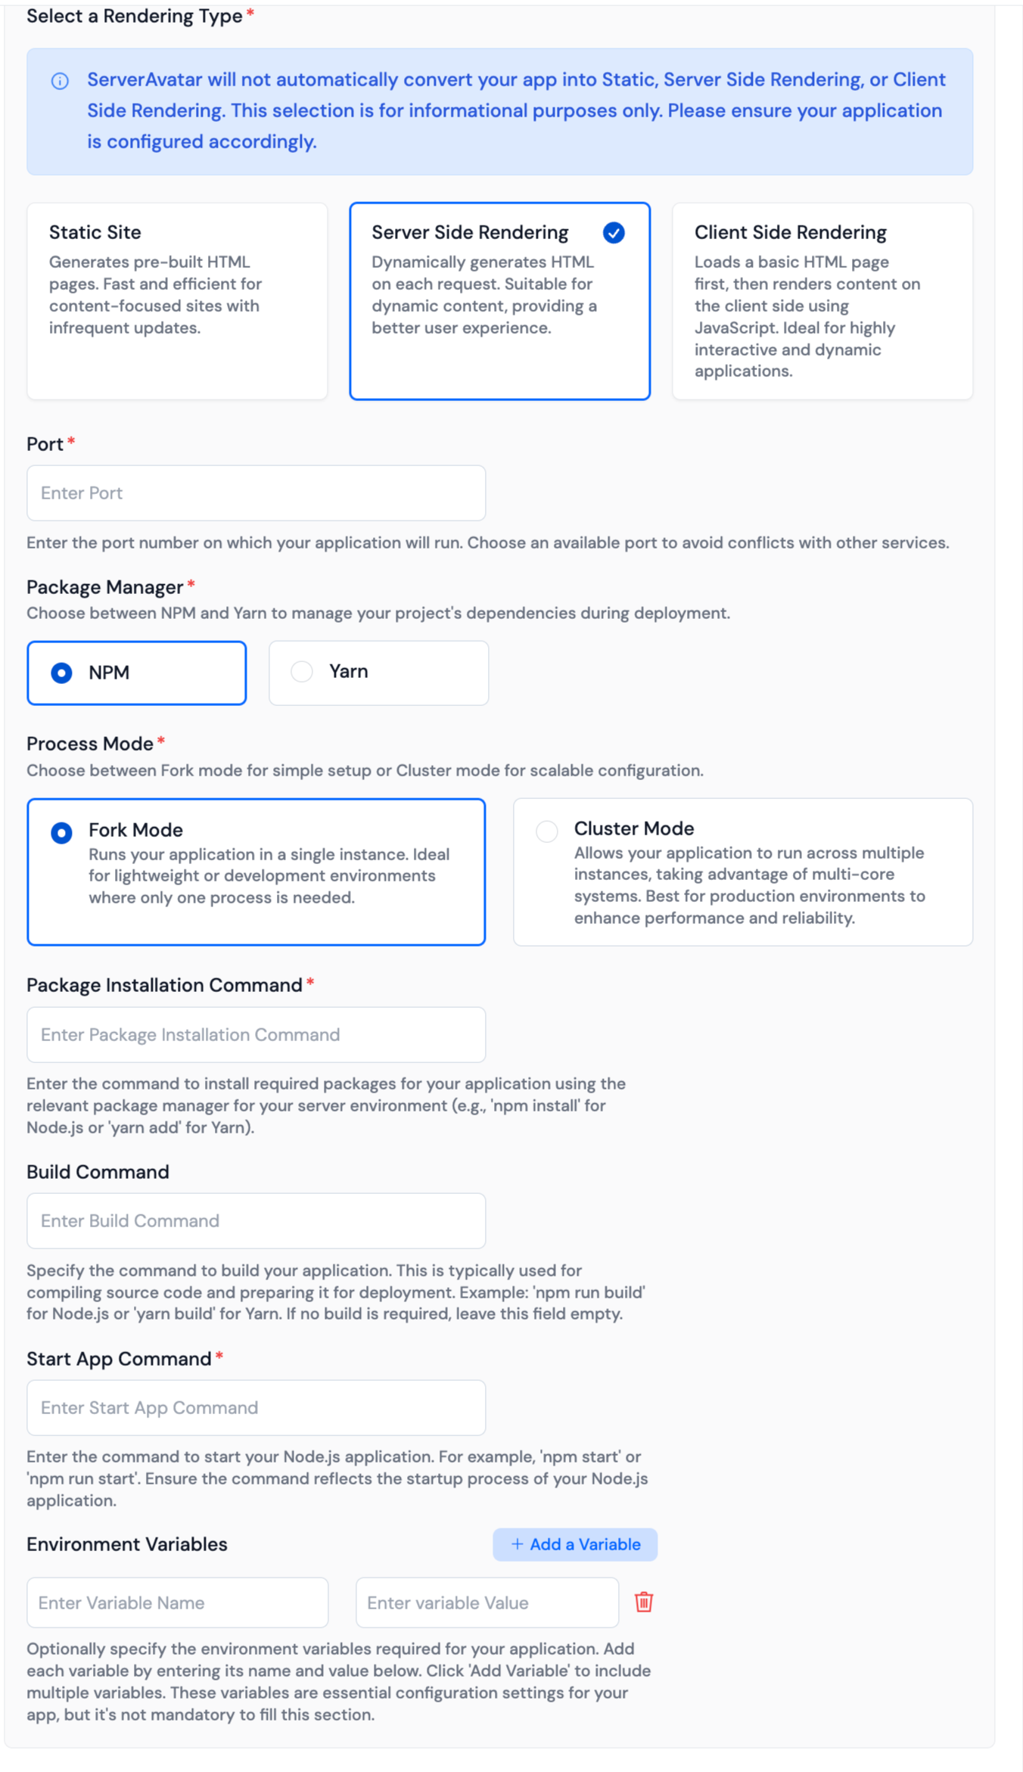The height and width of the screenshot is (1772, 1023).
Task: Click the Build Command input box
Action: click(x=256, y=1220)
